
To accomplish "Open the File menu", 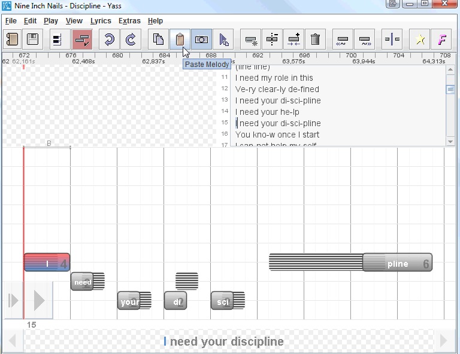I will [11, 21].
